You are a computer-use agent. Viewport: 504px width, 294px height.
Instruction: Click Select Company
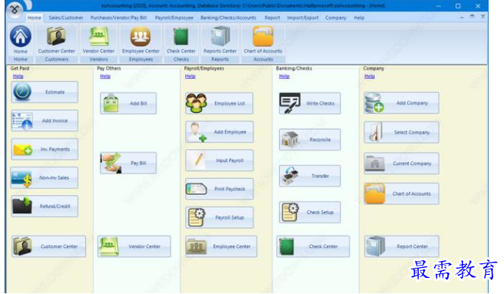click(x=402, y=132)
